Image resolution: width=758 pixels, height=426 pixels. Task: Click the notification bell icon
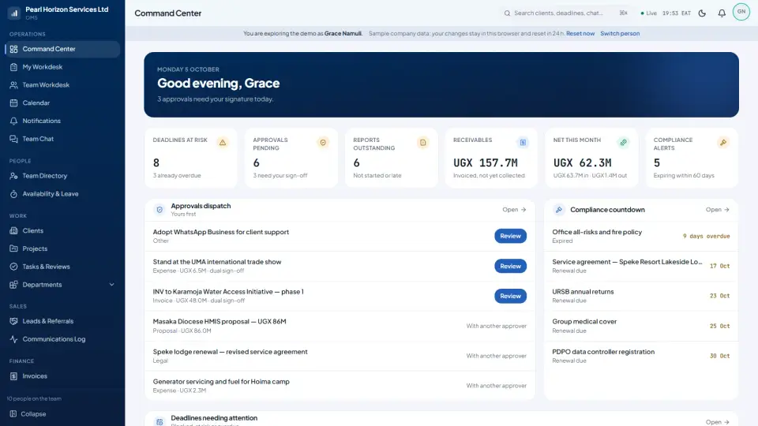[x=722, y=13]
